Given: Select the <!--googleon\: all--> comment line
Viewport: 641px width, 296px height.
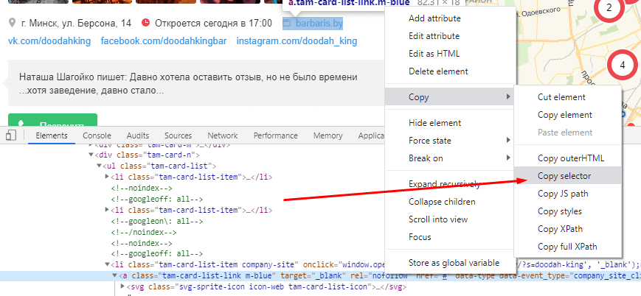Looking at the screenshot, I should (157, 222).
